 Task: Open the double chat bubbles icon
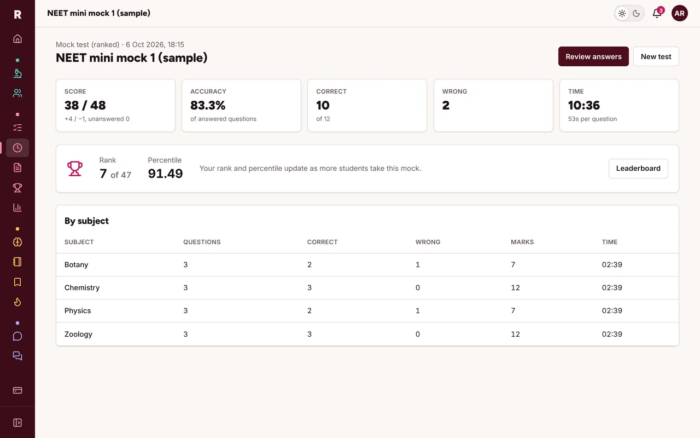(x=17, y=356)
